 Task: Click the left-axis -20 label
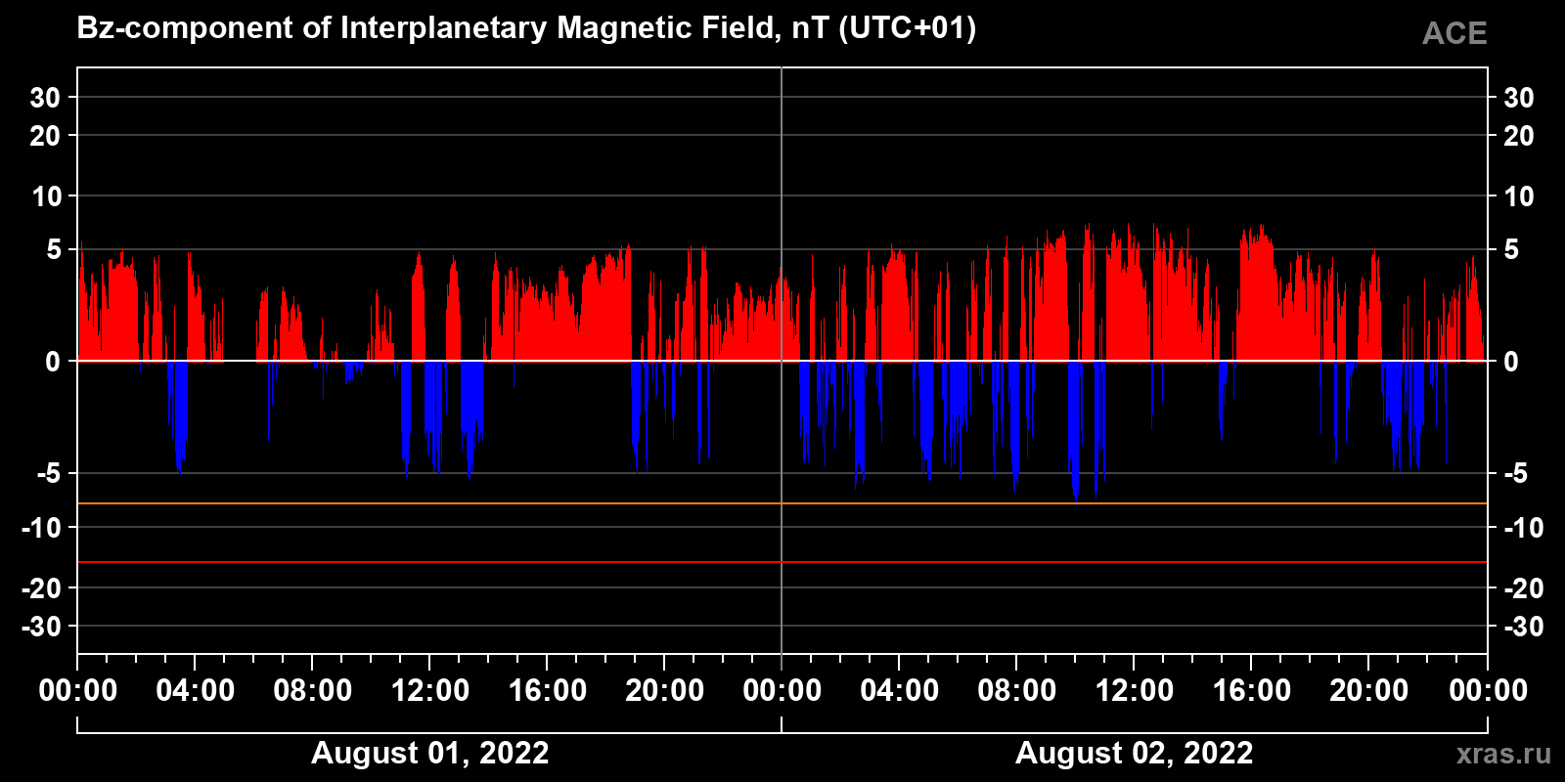click(42, 588)
